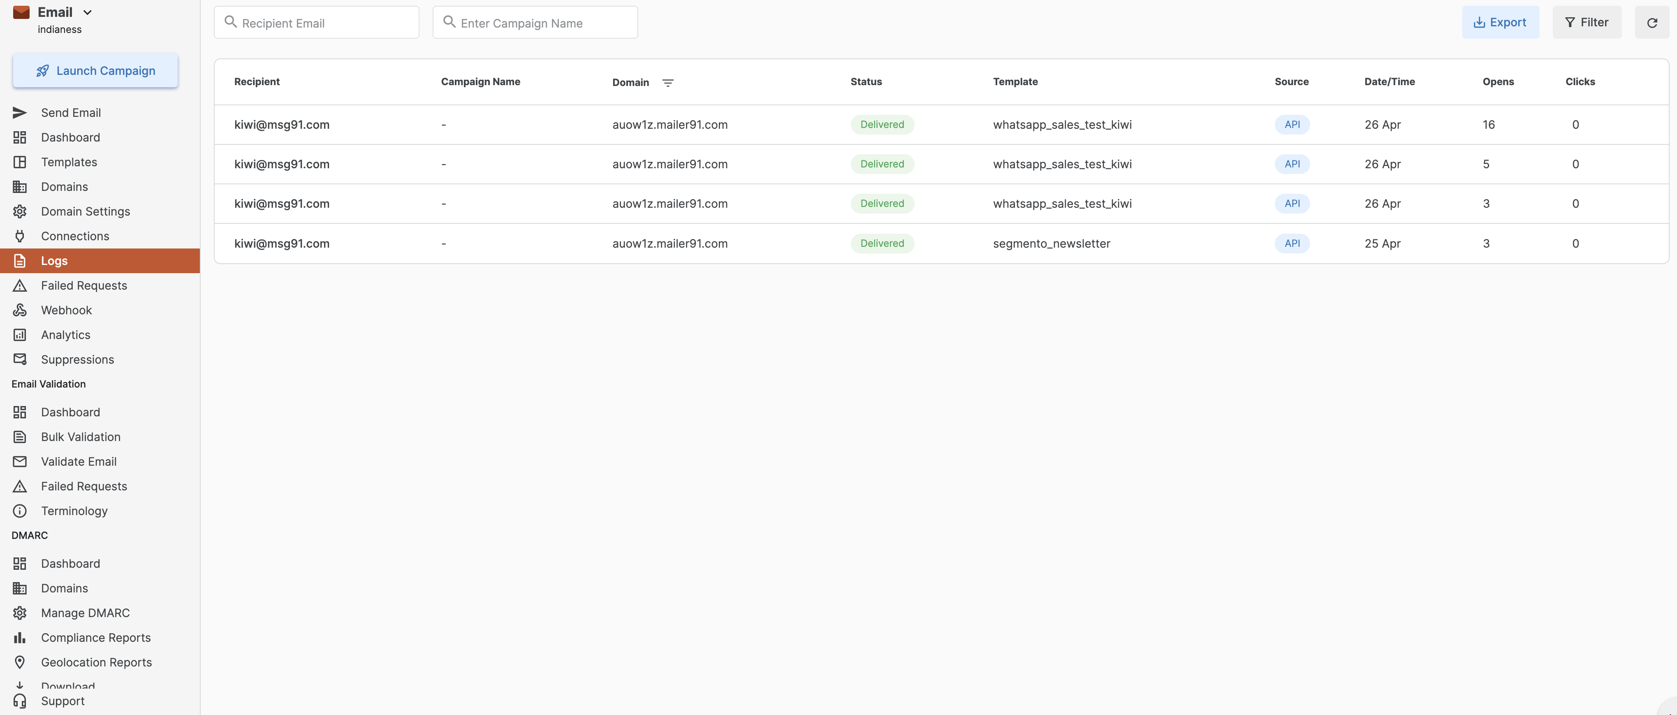Click the Recipient column header
Image resolution: width=1677 pixels, height=715 pixels.
[x=257, y=82]
